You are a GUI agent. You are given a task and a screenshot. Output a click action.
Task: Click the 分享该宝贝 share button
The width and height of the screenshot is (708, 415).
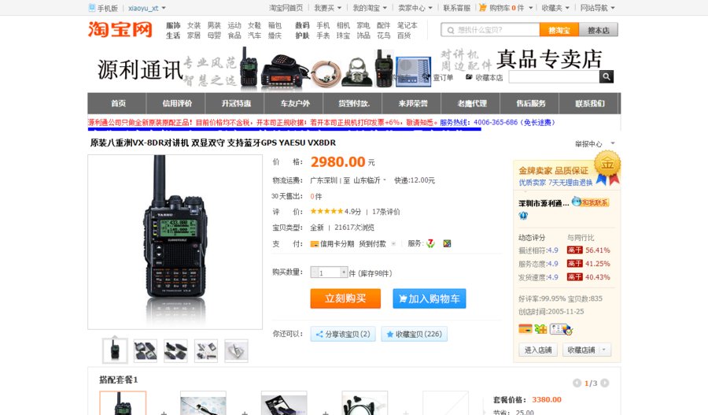(343, 334)
